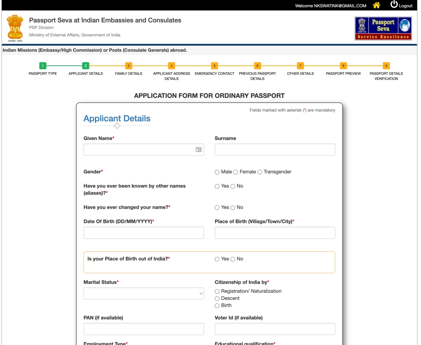
Task: Click the autofill contact icon in Given Name
Action: pyautogui.click(x=198, y=150)
